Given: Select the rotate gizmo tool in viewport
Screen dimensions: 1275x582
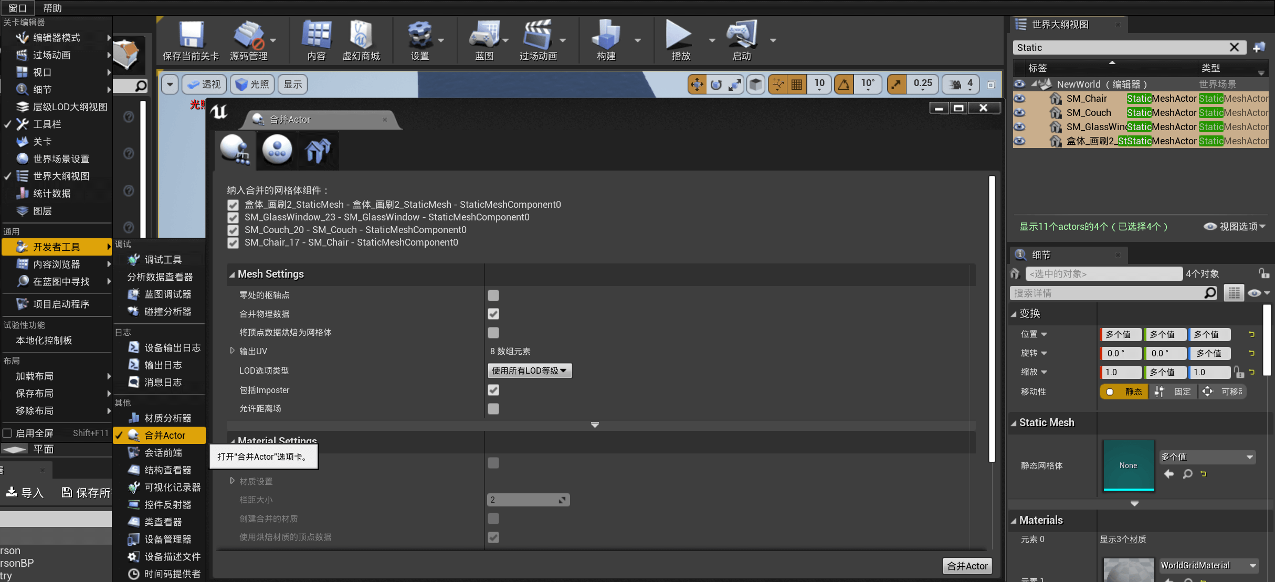Looking at the screenshot, I should [x=716, y=84].
